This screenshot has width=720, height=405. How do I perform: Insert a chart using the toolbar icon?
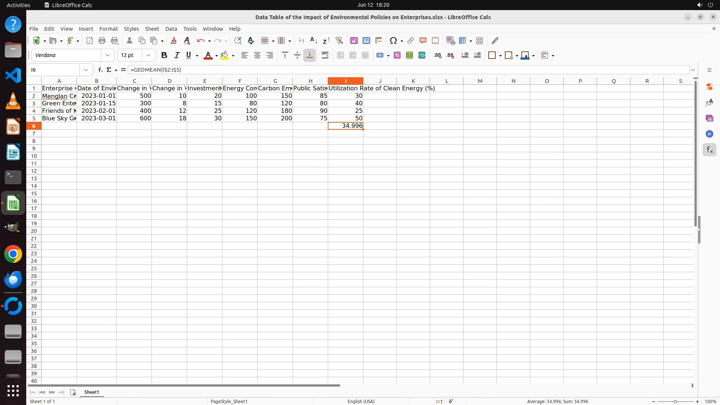point(366,40)
